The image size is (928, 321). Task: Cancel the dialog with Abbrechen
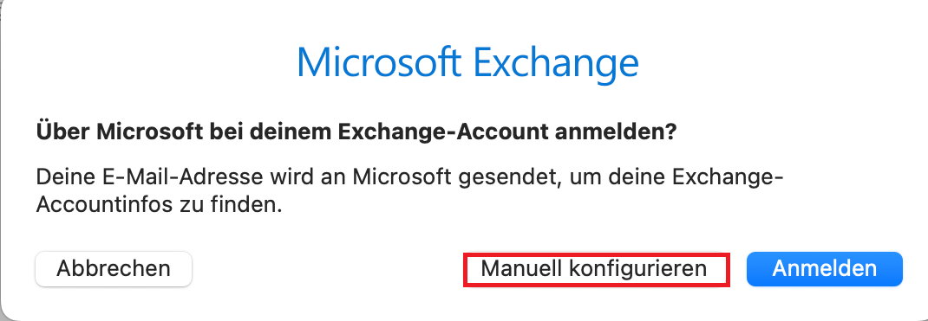point(114,269)
